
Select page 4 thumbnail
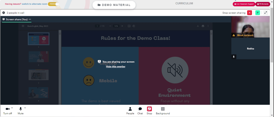(x=39, y=93)
